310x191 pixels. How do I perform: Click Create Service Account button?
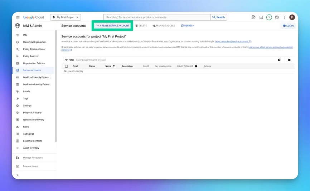113,26
